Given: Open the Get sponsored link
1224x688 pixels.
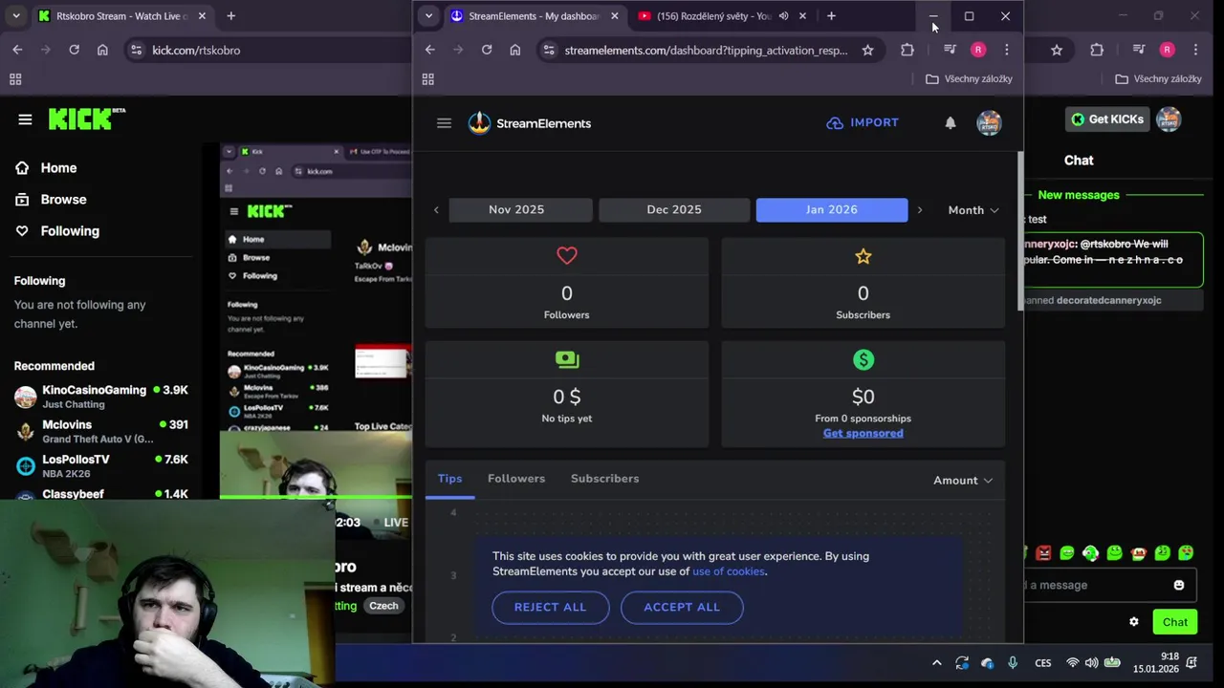Looking at the screenshot, I should 863,433.
